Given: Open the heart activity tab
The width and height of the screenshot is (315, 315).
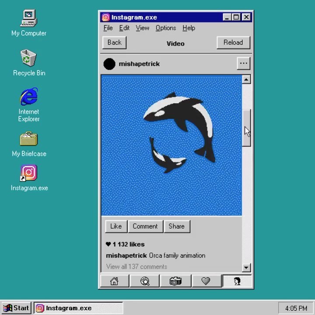Looking at the screenshot, I should (206, 281).
